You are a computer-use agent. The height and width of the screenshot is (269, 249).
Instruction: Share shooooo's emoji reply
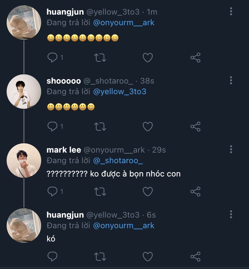pos(196,126)
